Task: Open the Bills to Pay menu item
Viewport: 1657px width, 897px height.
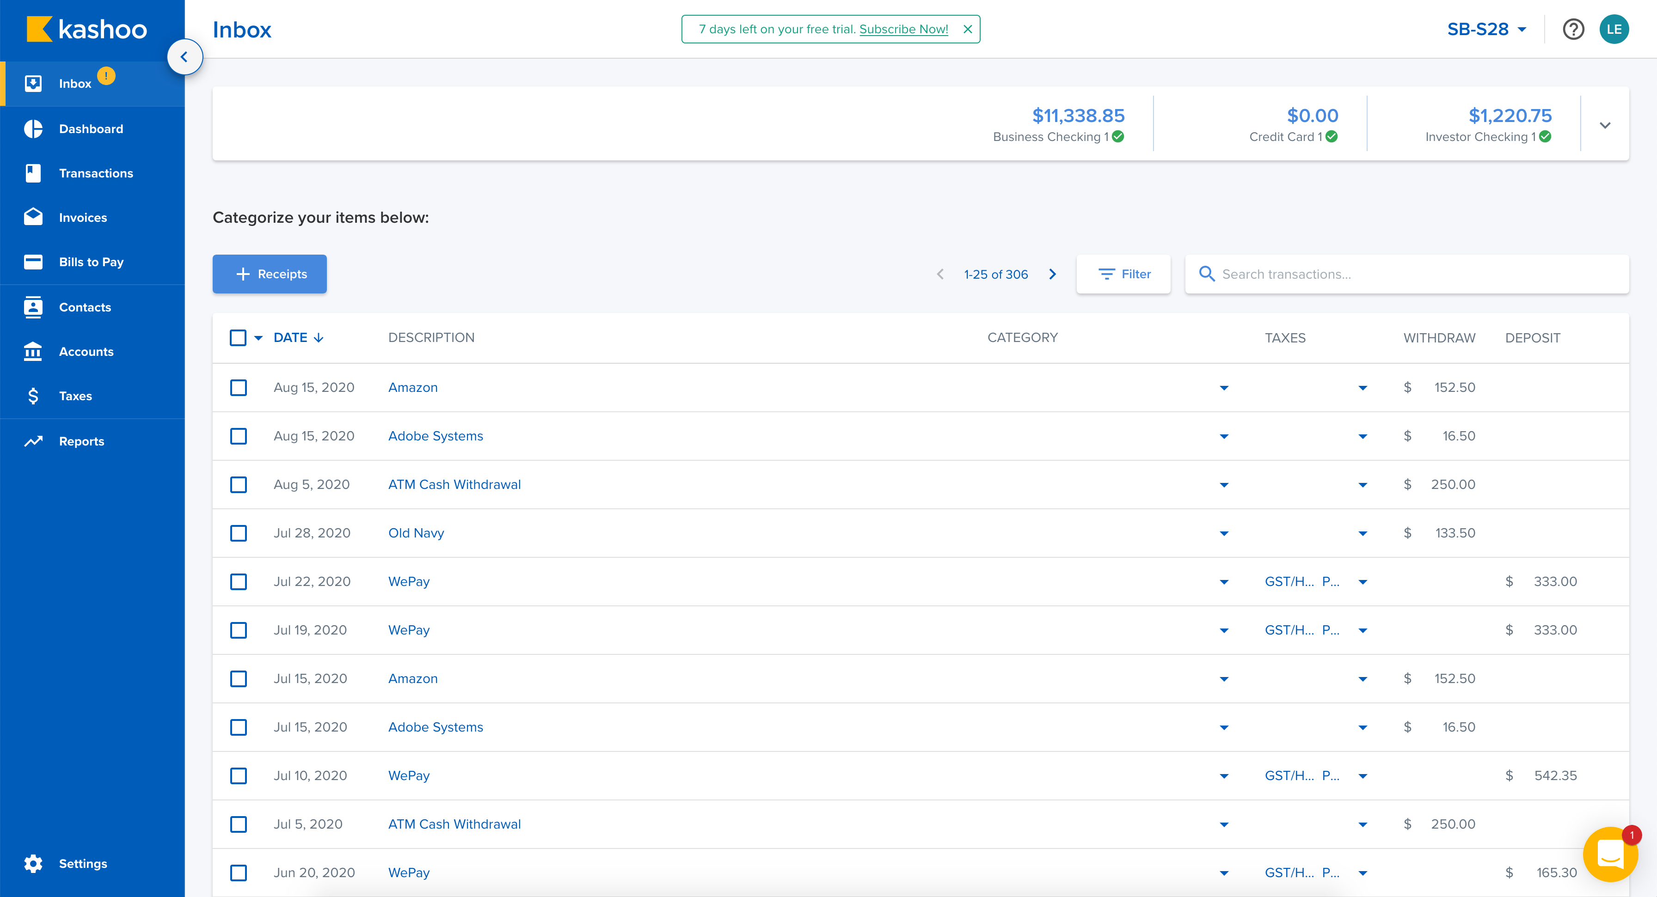Action: pos(92,262)
